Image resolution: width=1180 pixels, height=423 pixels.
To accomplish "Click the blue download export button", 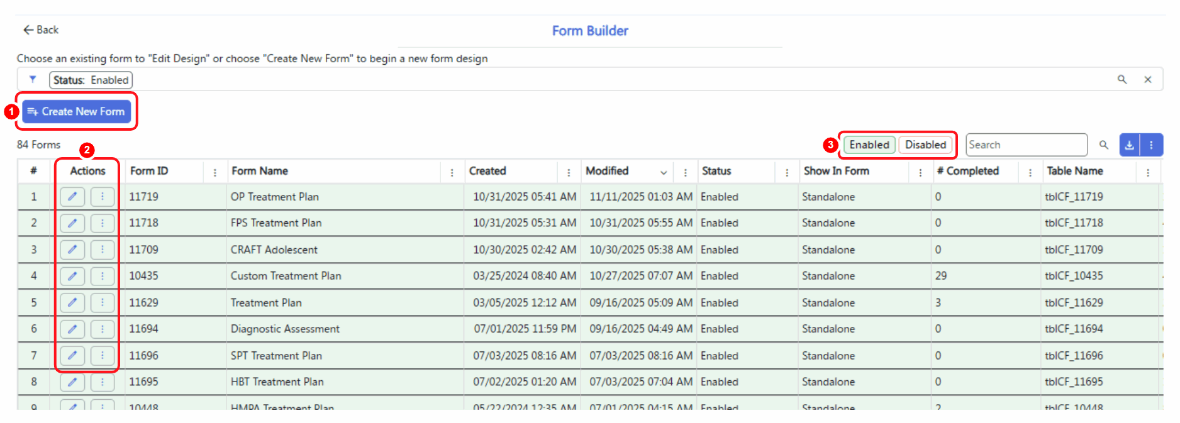I will (1130, 145).
